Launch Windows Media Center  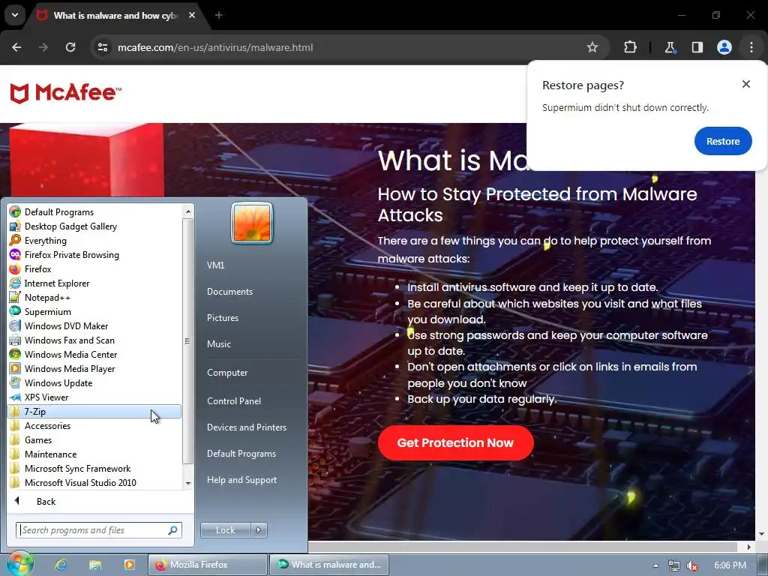point(94,354)
